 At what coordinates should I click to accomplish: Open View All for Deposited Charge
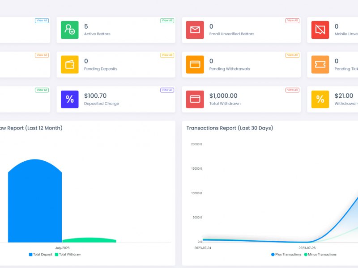tap(167, 90)
